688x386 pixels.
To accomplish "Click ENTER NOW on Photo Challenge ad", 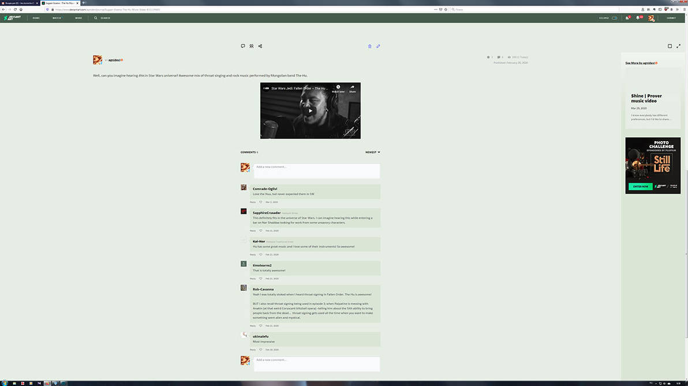I will (x=640, y=187).
